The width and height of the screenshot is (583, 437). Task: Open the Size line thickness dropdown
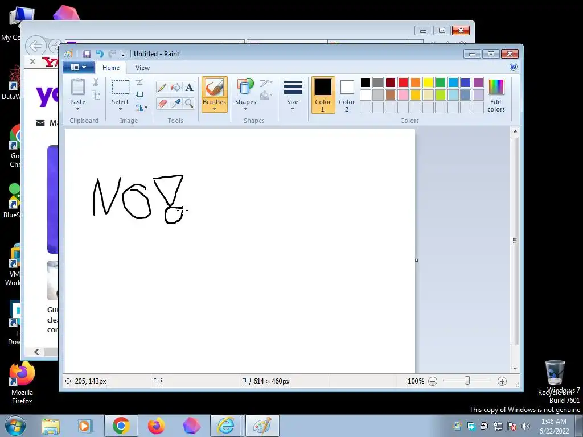(293, 94)
